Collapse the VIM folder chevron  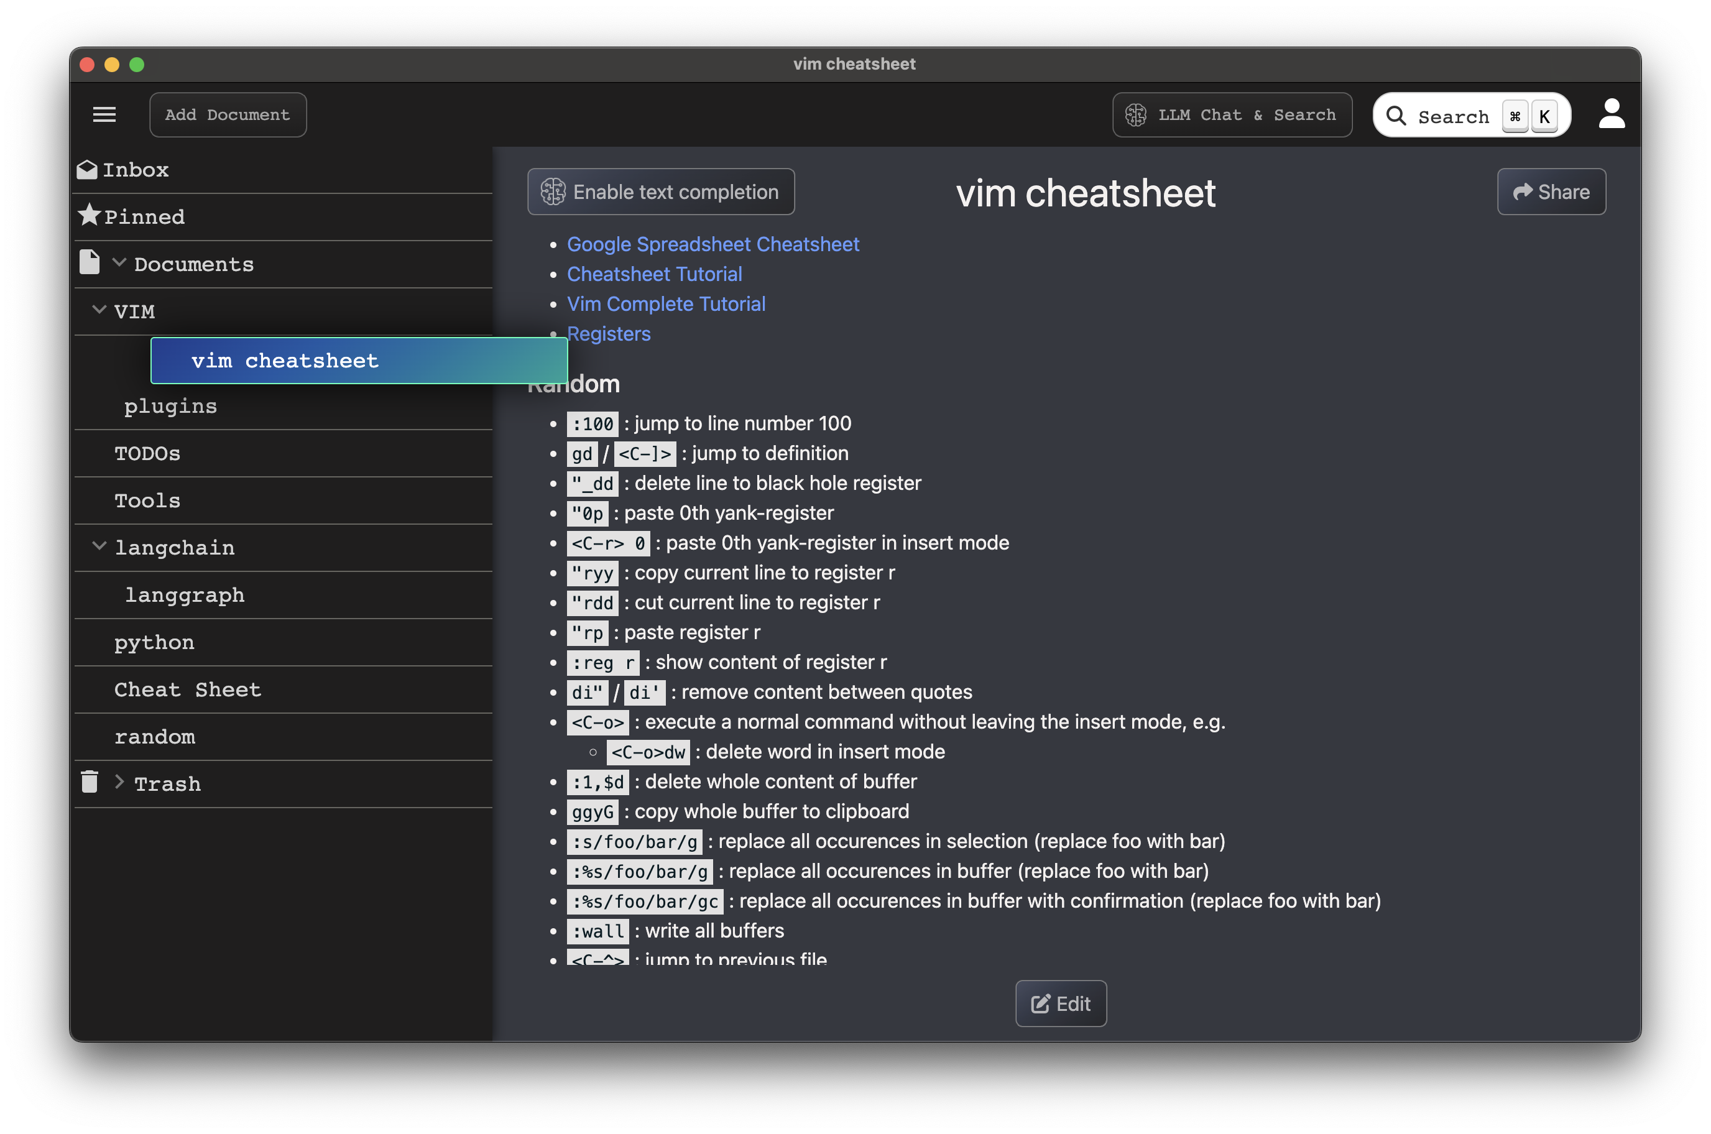[x=99, y=310]
